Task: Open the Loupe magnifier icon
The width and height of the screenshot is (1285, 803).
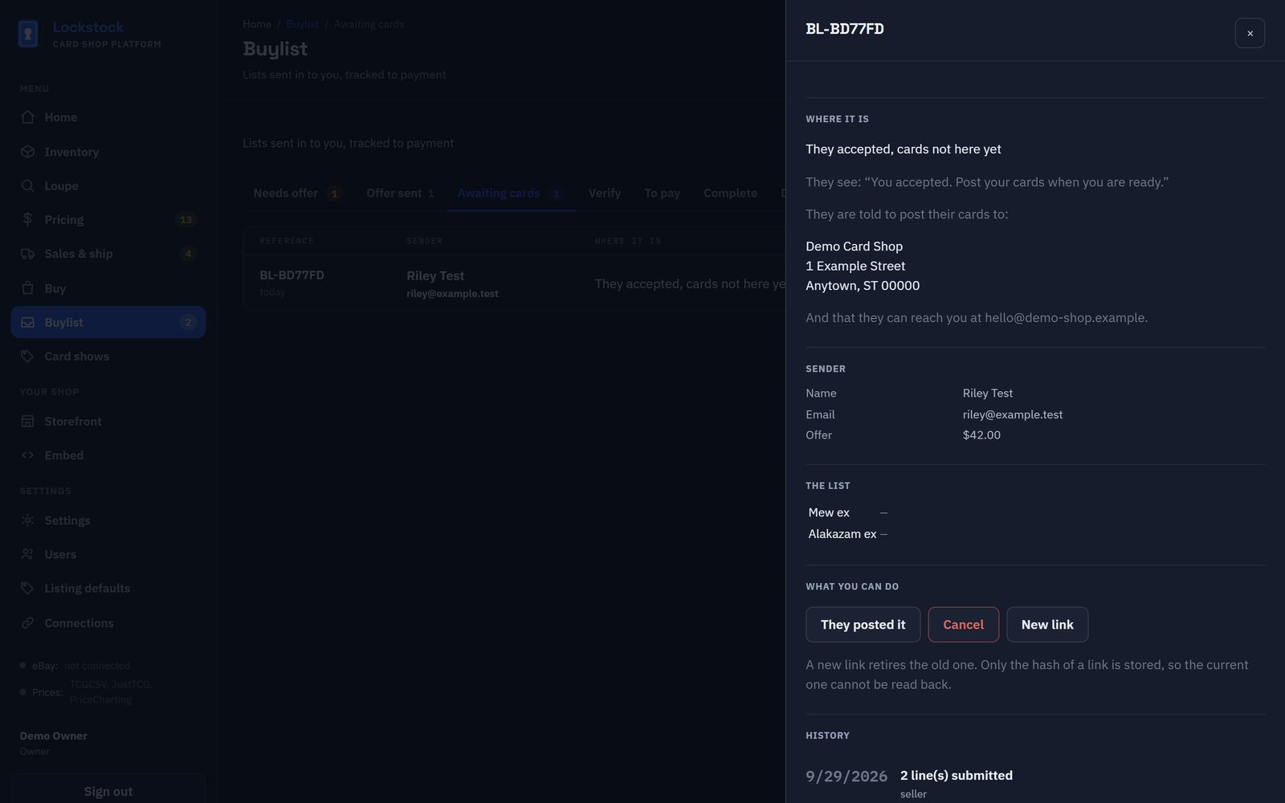Action: pos(27,185)
